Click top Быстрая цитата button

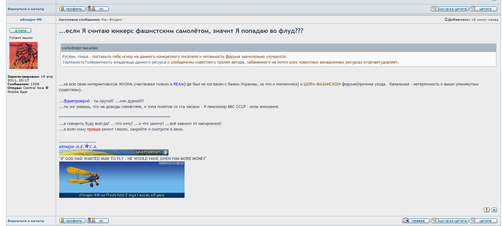(x=449, y=9)
